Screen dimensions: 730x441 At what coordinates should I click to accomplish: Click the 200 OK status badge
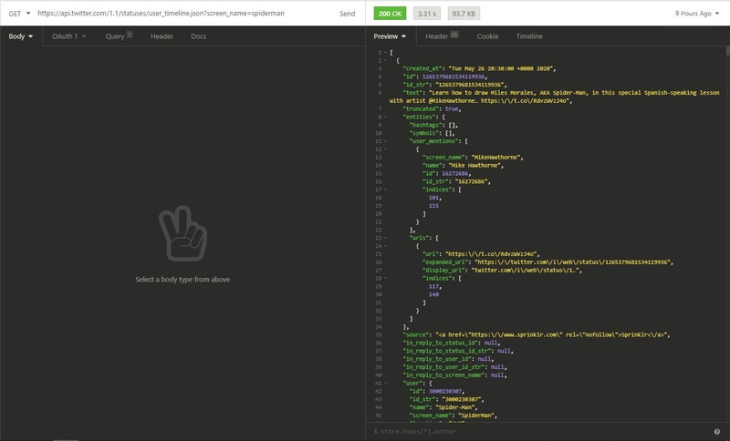390,14
